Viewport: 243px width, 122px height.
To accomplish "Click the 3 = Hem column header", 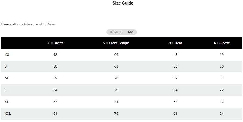I will (x=175, y=43).
